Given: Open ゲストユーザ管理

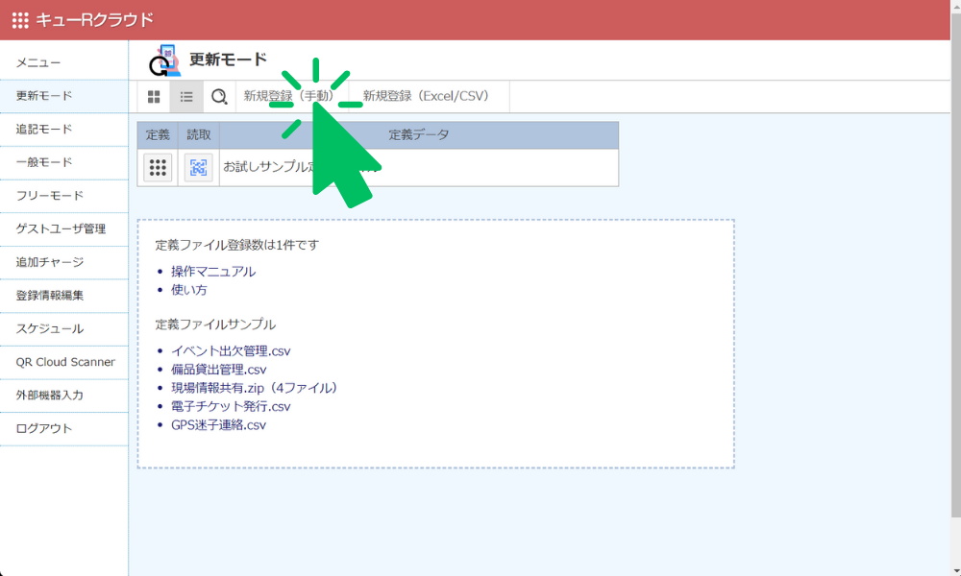Looking at the screenshot, I should [x=63, y=228].
